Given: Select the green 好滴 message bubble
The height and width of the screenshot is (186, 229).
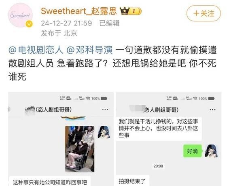Looking at the screenshot, I should click(x=193, y=151).
